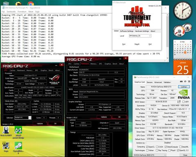Toggle the UEFI checkbox in GPU-Z
The image size is (196, 157).
(x=183, y=102)
